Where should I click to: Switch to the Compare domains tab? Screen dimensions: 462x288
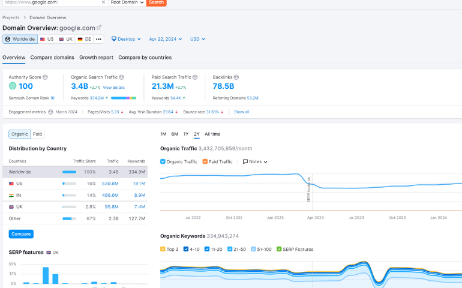coord(52,58)
